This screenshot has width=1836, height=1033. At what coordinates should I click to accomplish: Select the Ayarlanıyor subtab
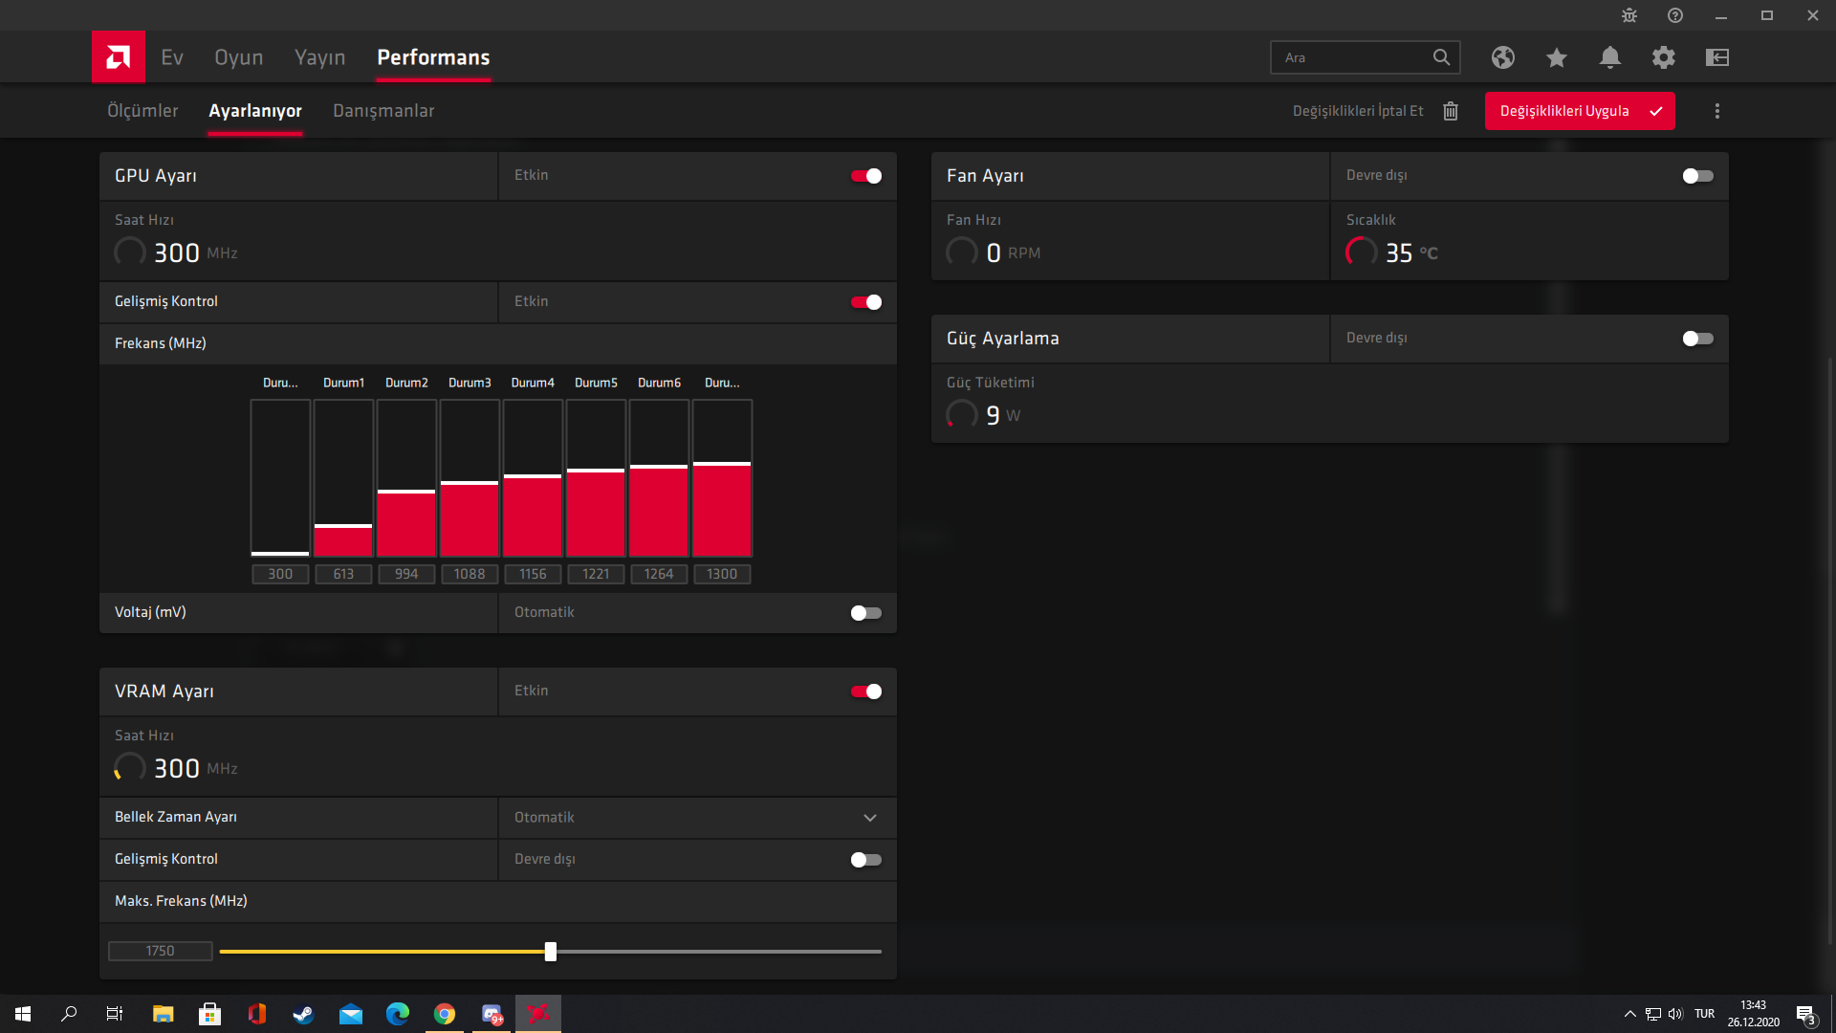pos(255,111)
